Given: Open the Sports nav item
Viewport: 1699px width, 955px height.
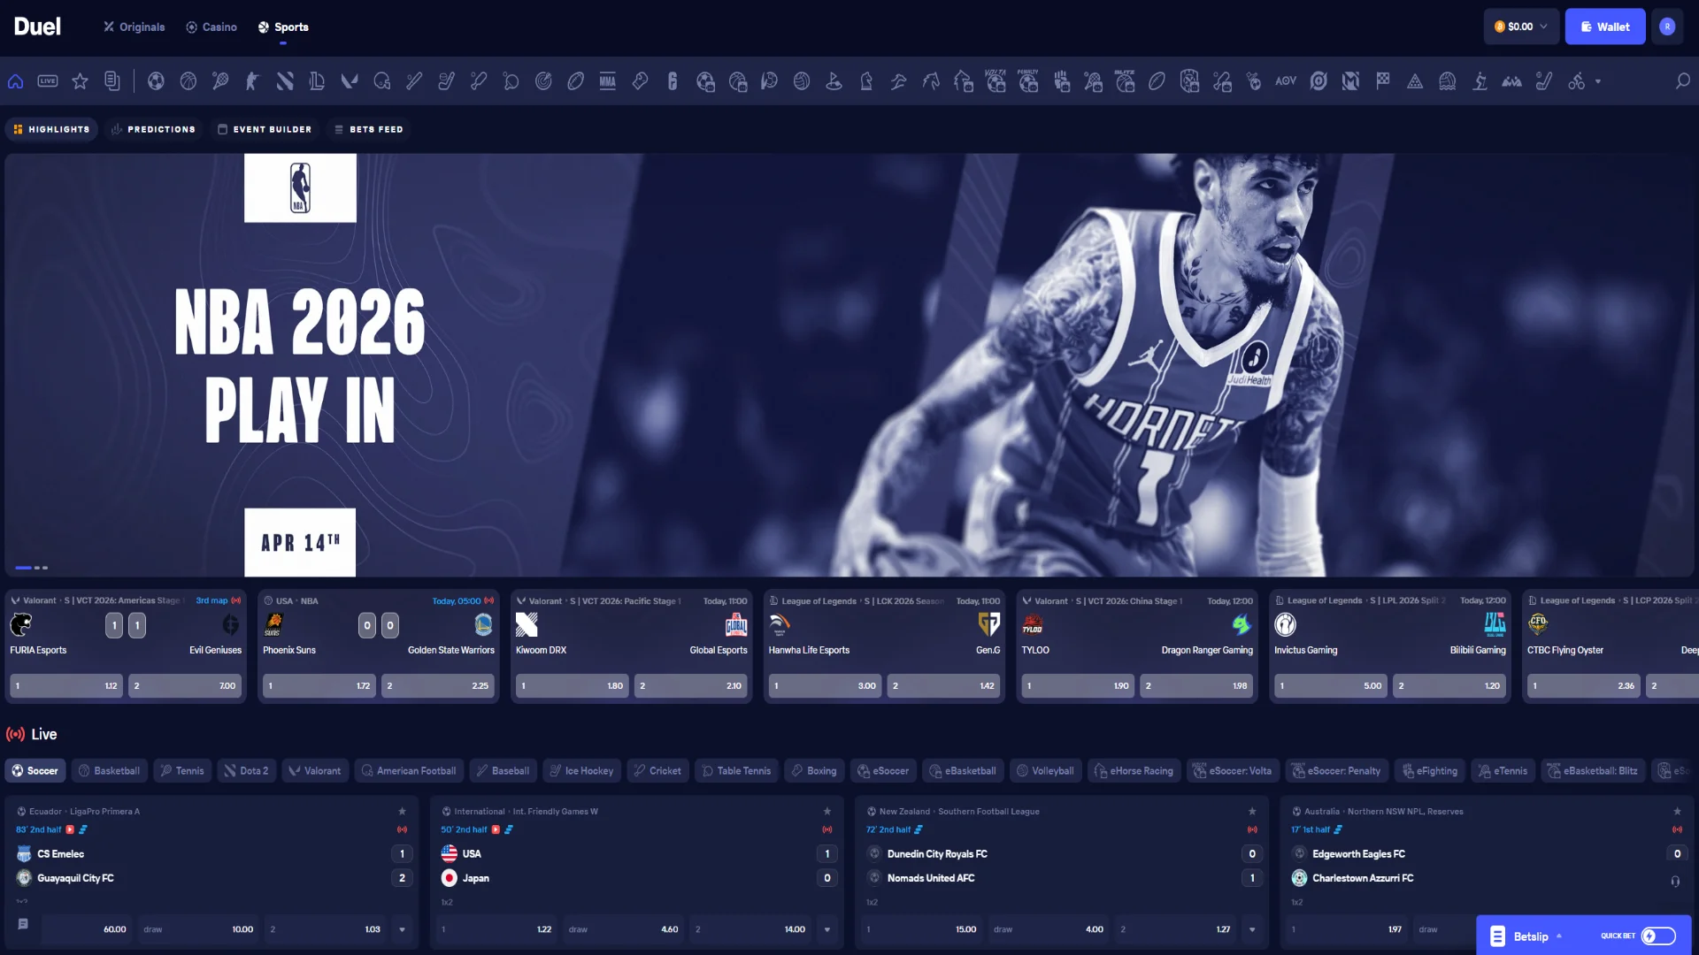Looking at the screenshot, I should 283,27.
